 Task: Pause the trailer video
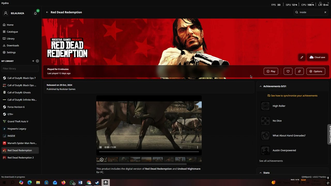pos(101,147)
